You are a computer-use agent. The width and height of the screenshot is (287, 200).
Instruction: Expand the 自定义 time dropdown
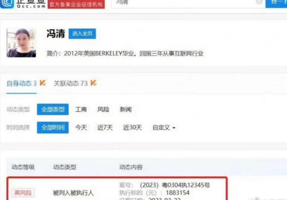(164, 127)
